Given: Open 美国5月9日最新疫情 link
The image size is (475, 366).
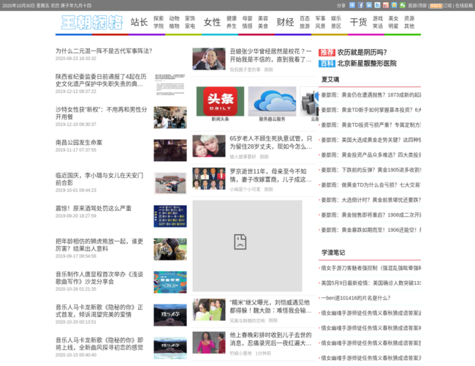Looking at the screenshot, I should [x=370, y=283].
